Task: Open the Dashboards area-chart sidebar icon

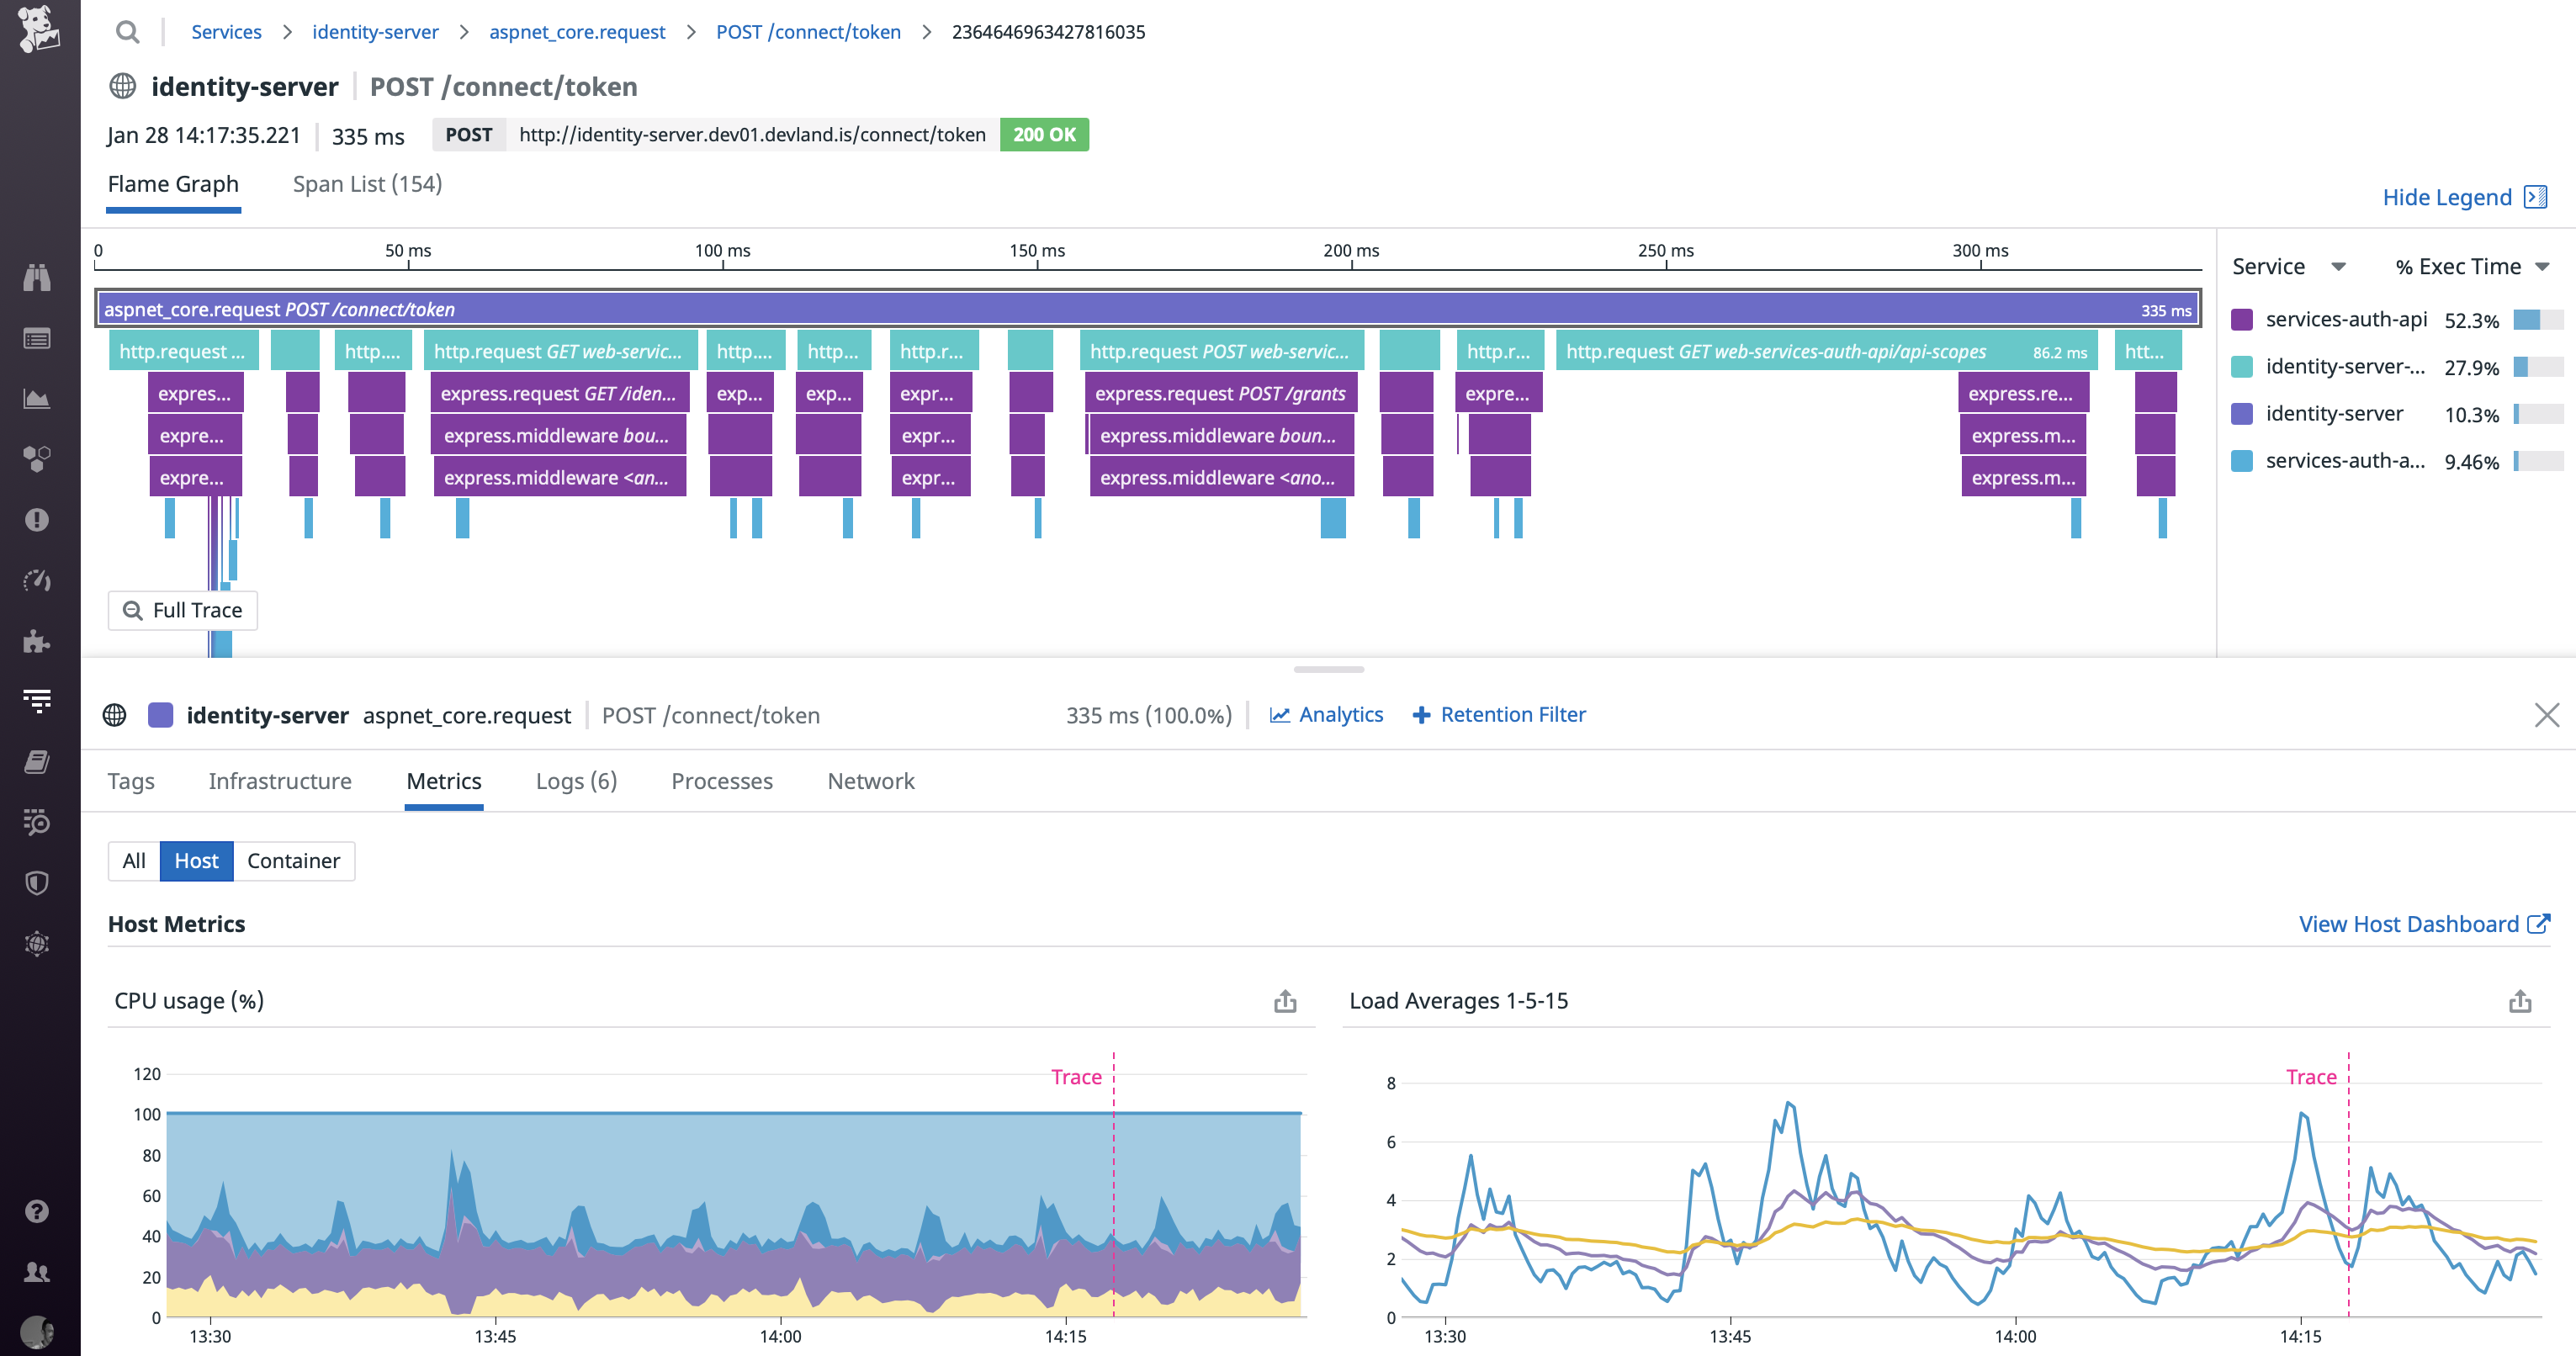Action: click(x=37, y=399)
